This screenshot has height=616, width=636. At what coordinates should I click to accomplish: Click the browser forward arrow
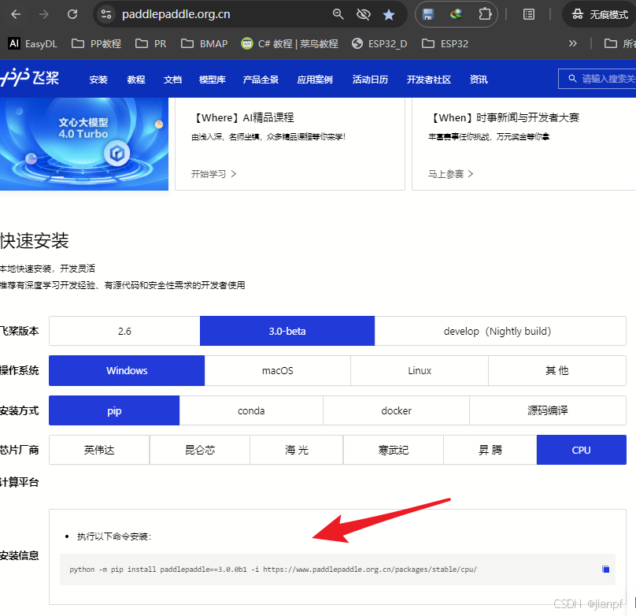(44, 15)
